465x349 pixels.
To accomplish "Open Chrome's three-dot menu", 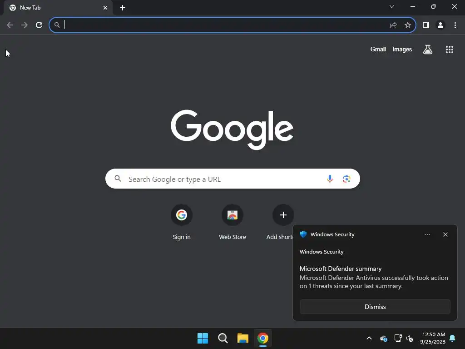I will (455, 25).
